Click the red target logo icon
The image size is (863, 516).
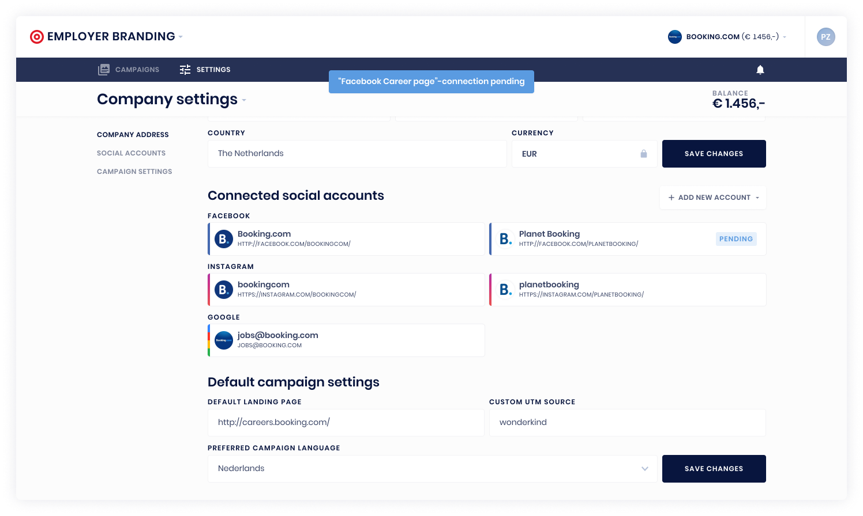click(37, 37)
